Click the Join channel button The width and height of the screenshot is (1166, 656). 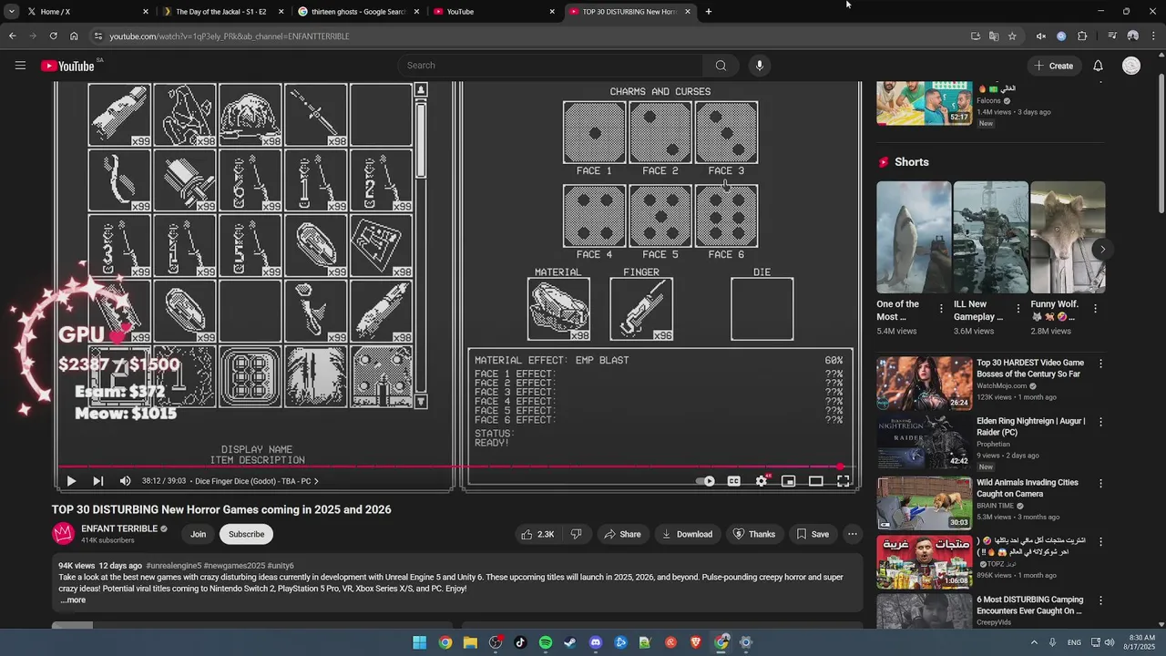click(198, 534)
